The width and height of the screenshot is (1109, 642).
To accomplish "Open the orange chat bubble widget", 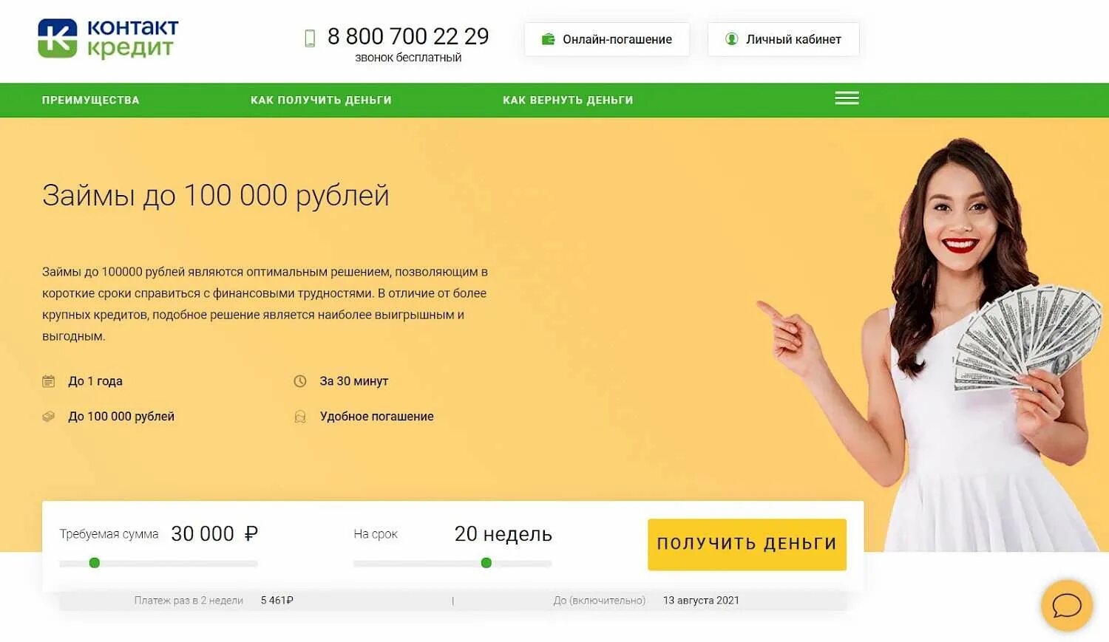I will coord(1067,606).
